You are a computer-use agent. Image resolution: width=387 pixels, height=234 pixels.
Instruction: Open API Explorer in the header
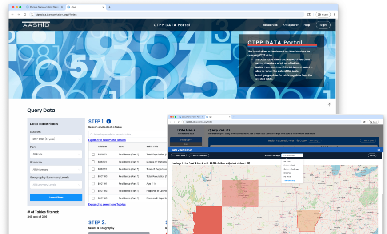[x=291, y=25]
